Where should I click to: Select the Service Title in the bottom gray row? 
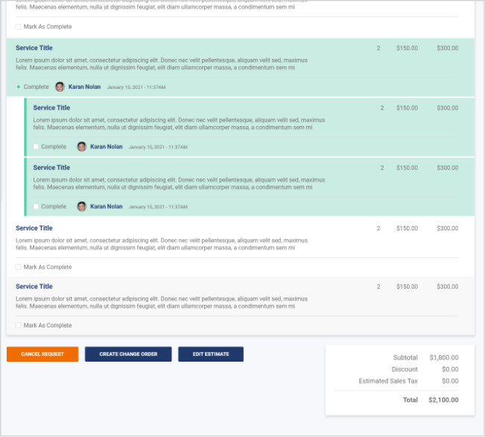(x=34, y=286)
